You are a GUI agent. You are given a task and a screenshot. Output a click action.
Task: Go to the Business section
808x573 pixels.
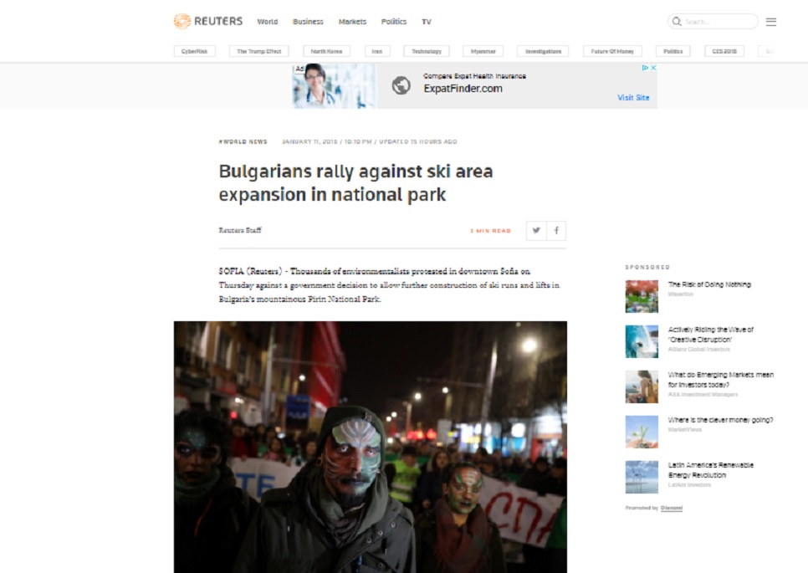[x=308, y=22]
